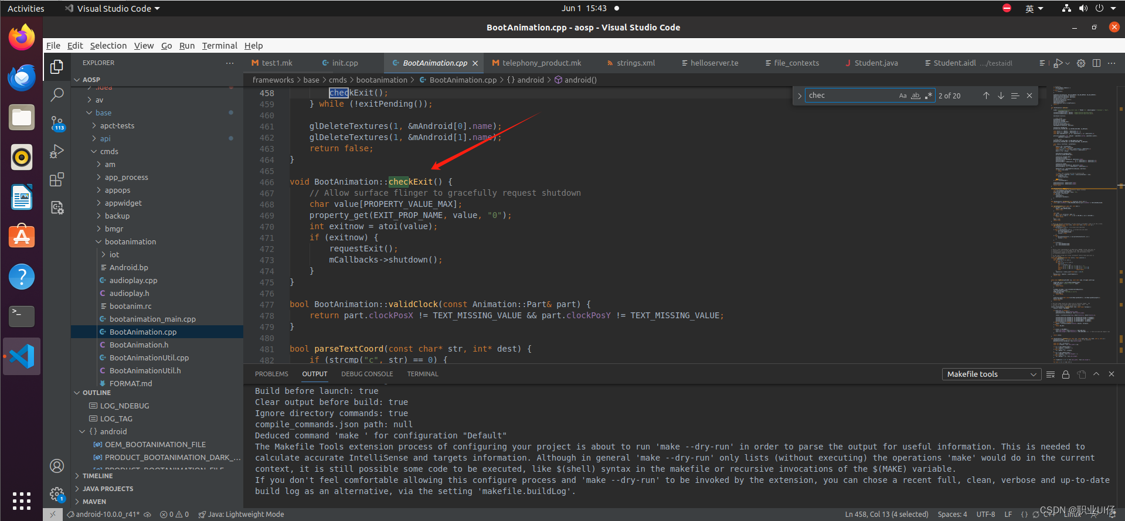Image resolution: width=1125 pixels, height=521 pixels.
Task: Close the BootAnimation.cpp tab
Action: click(475, 63)
